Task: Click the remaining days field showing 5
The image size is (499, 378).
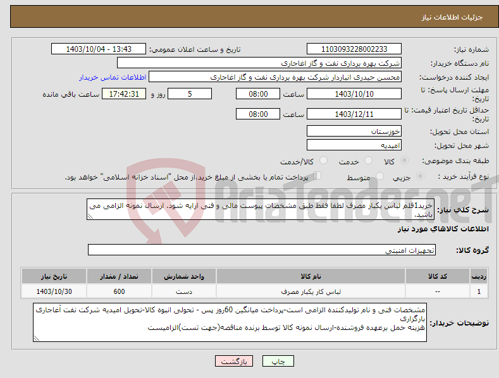Action: pyautogui.click(x=190, y=94)
